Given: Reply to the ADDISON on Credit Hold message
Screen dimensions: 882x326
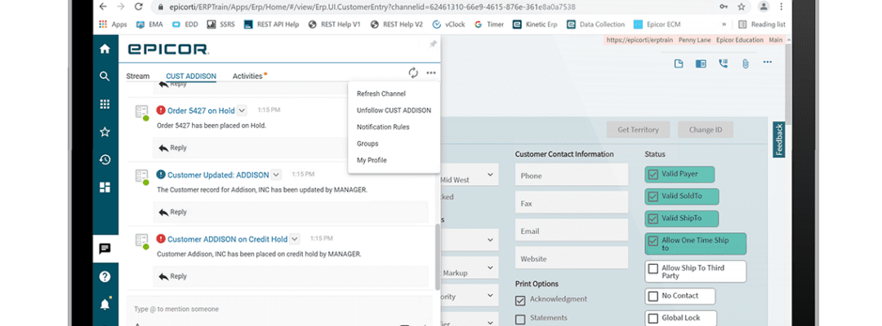Looking at the screenshot, I should [x=172, y=276].
